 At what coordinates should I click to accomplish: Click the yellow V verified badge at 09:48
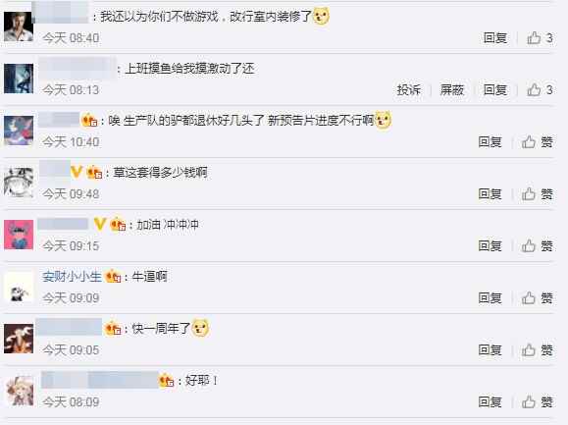(x=77, y=172)
